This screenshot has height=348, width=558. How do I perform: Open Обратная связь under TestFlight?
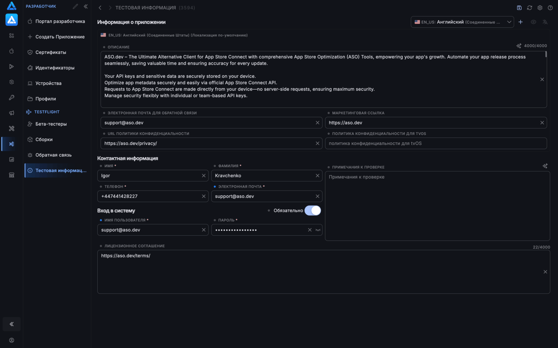[57, 155]
